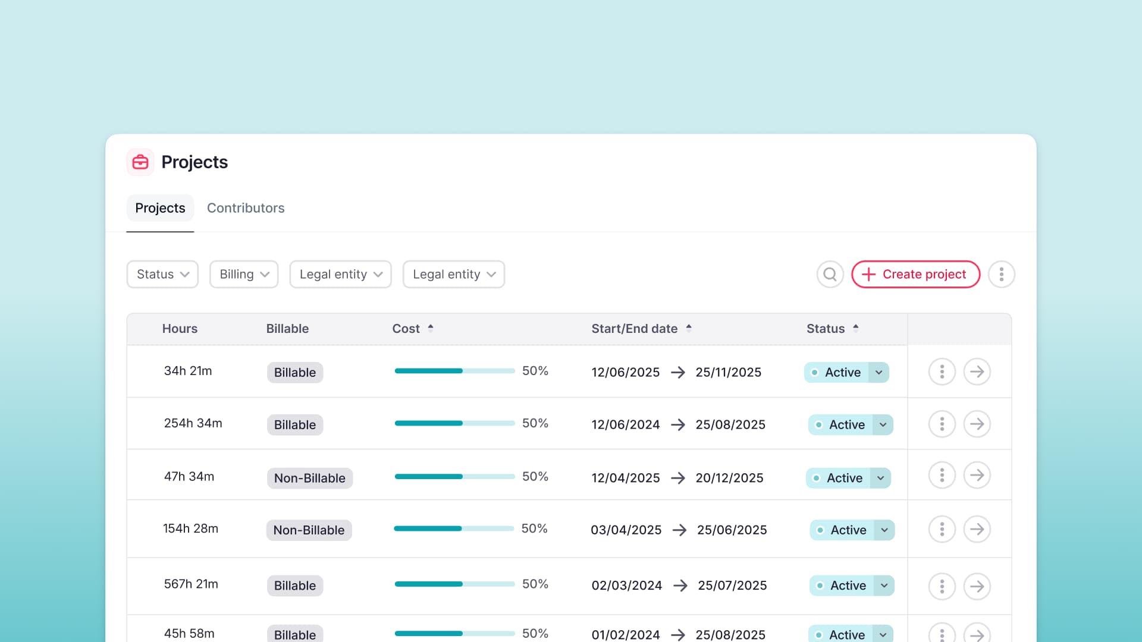This screenshot has height=642, width=1142.
Task: Open the Active status dropdown on the first row
Action: (879, 372)
